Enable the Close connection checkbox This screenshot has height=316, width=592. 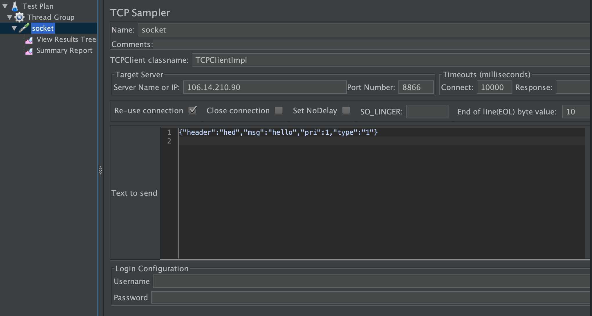pyautogui.click(x=279, y=110)
